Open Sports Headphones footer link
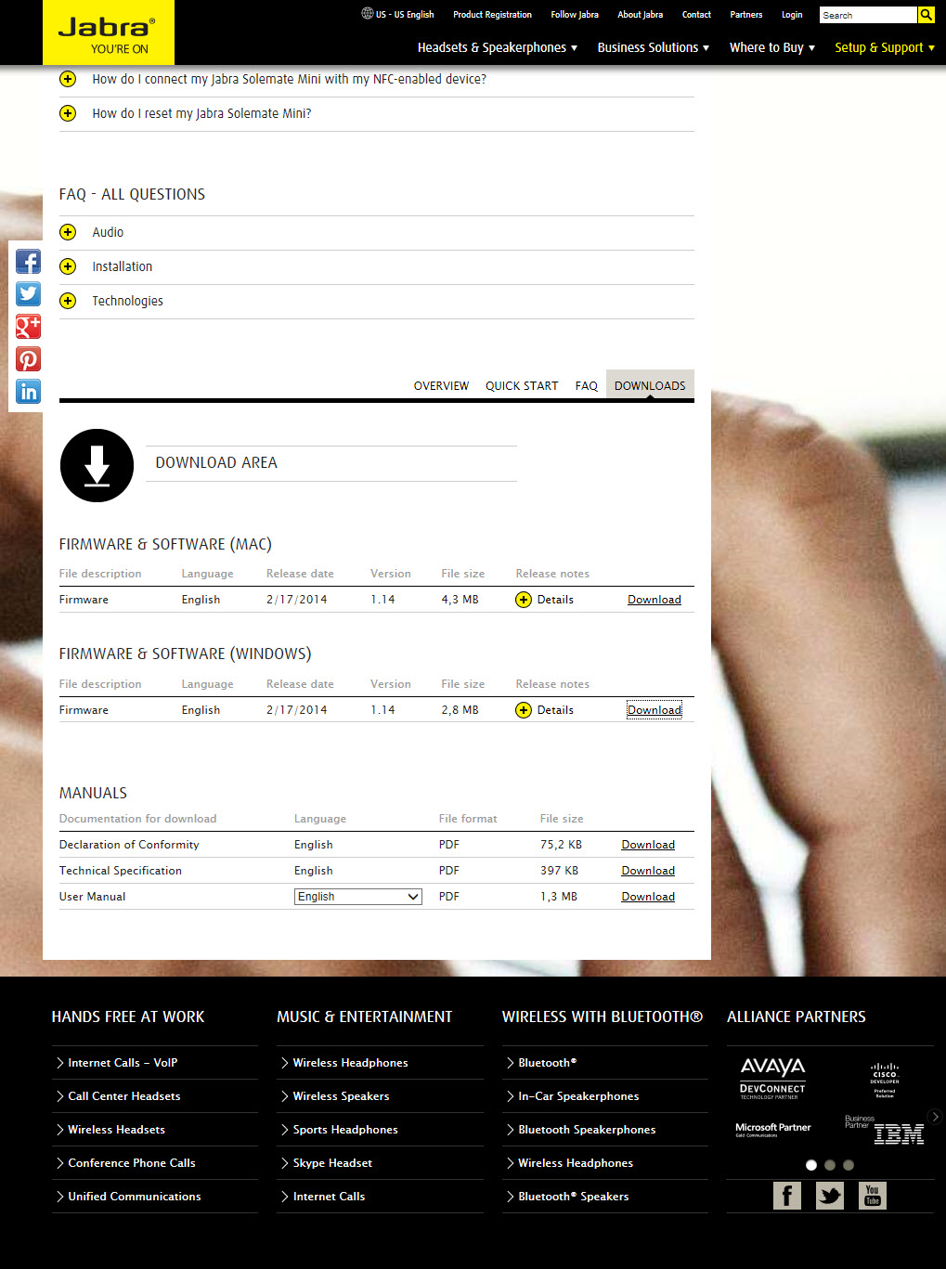 (345, 1130)
